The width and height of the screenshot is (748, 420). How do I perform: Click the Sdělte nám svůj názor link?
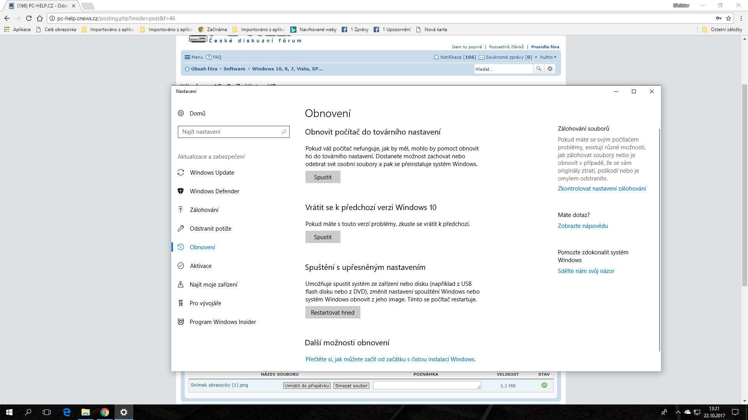click(586, 271)
